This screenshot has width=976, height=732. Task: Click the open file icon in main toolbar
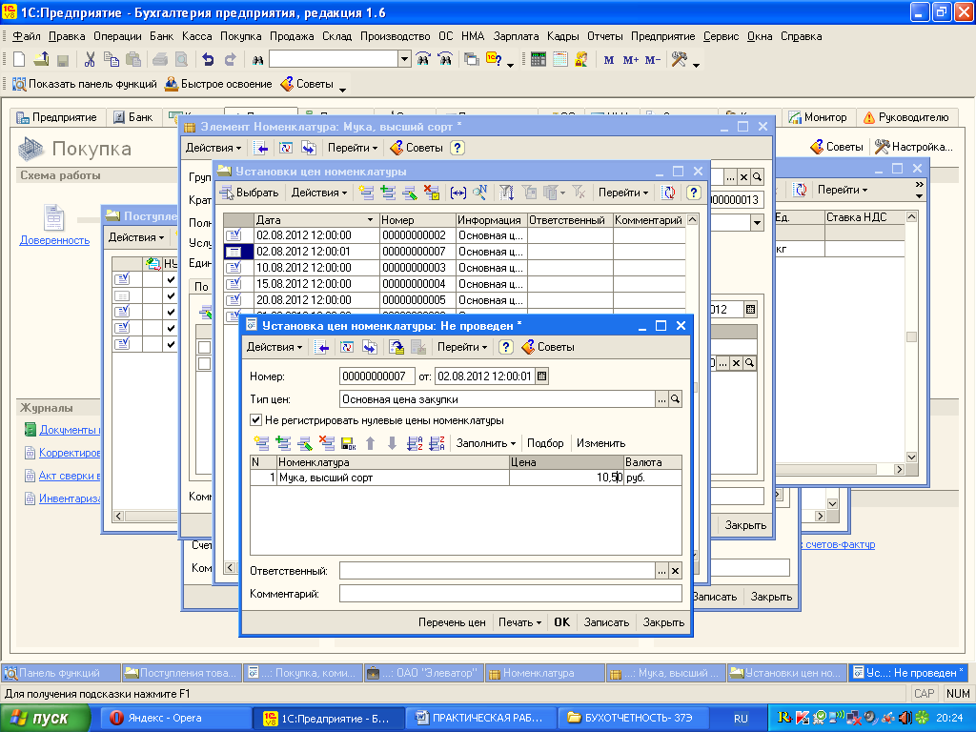coord(41,60)
